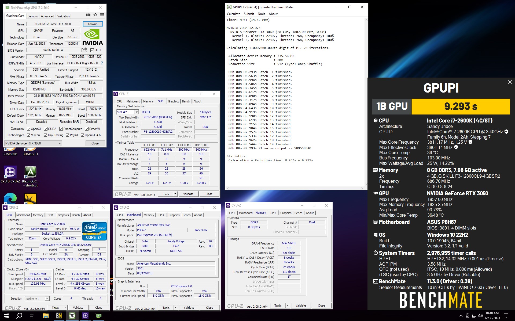515x321 pixels.
Task: Select the BlazingOC shortcut on the desktop
Action: (x=31, y=177)
